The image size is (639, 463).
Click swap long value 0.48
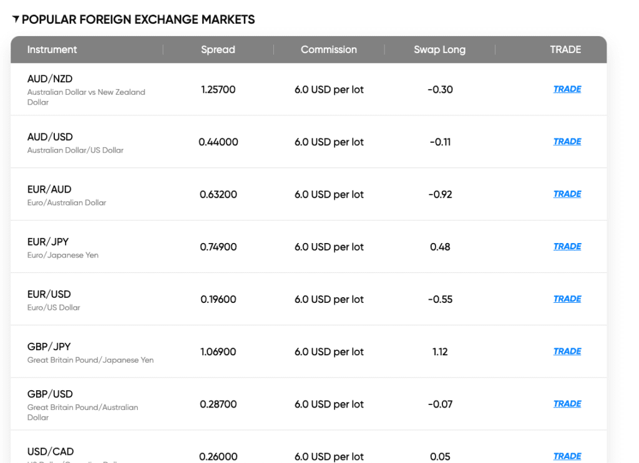click(440, 247)
